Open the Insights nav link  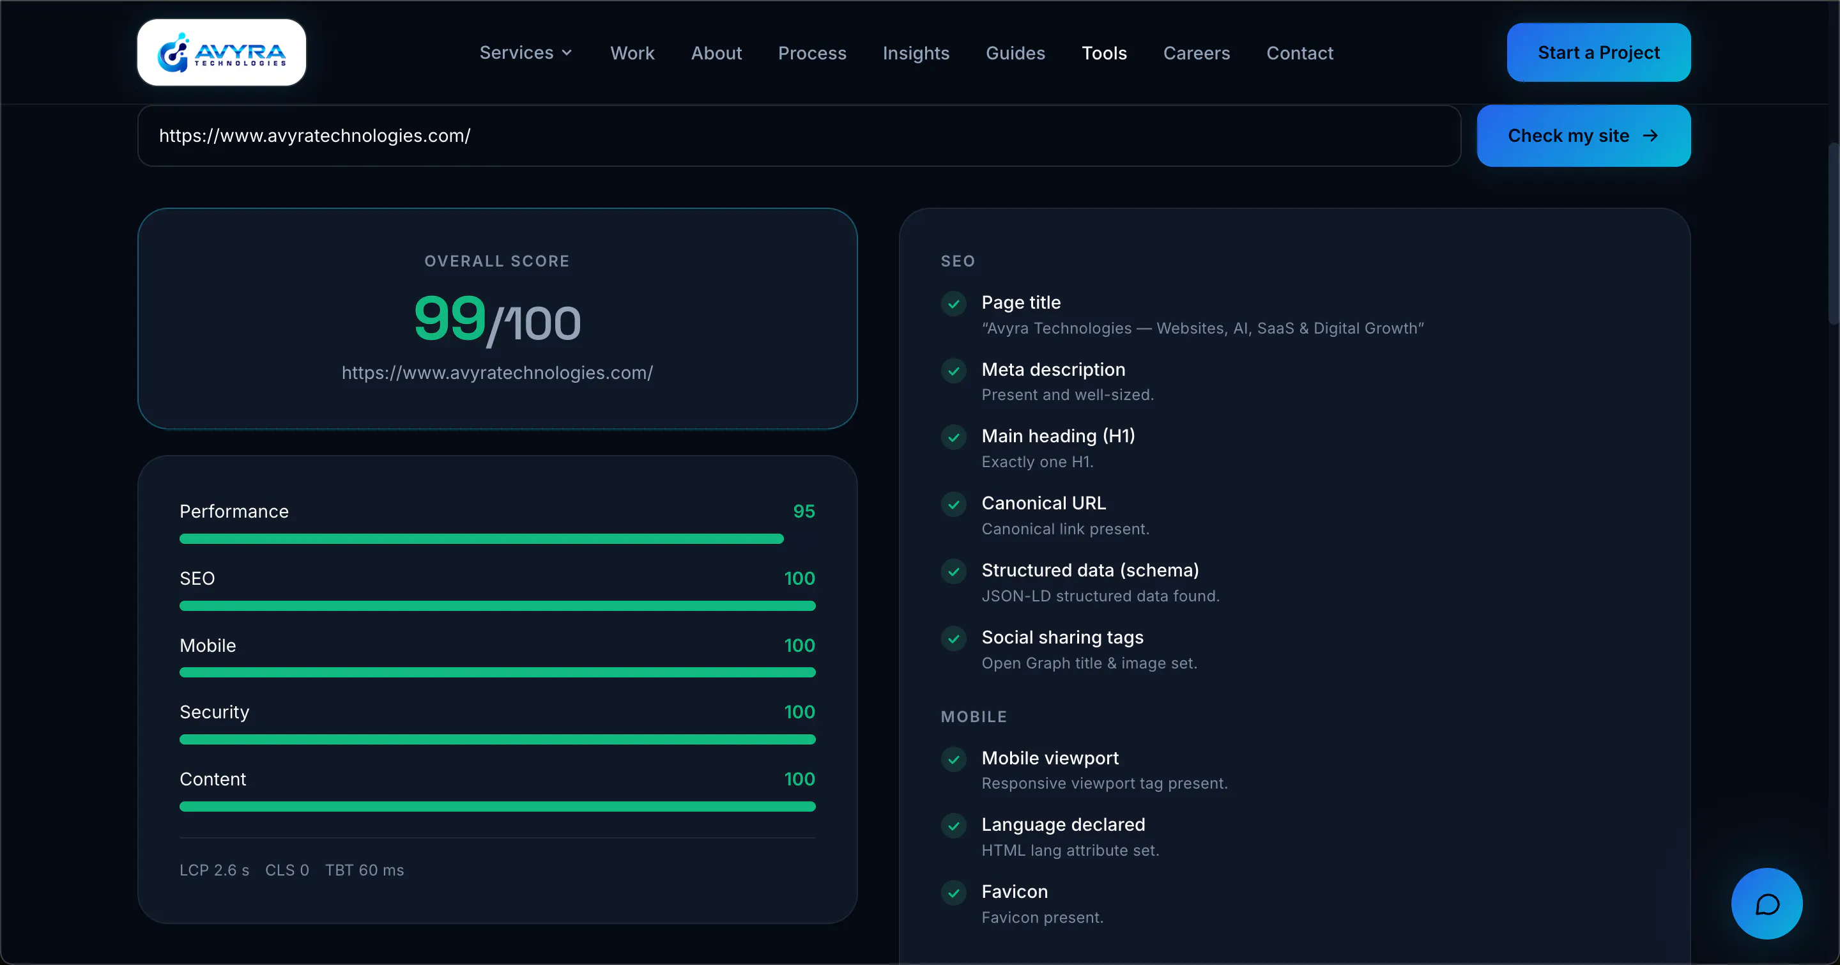point(916,53)
